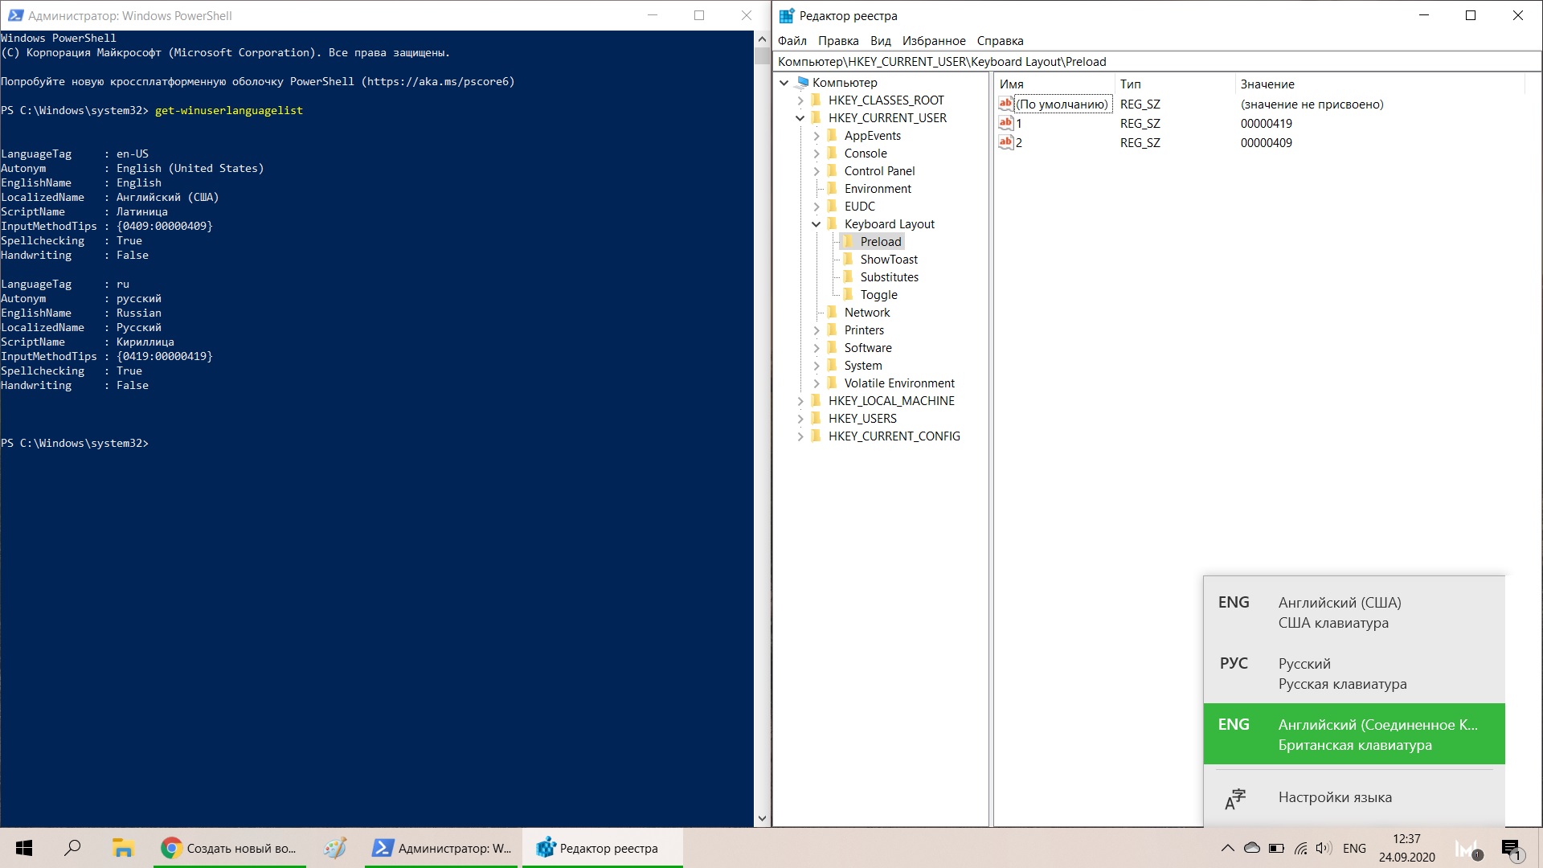The image size is (1543, 868).
Task: Open the Вид menu in Registry Editor
Action: click(881, 41)
